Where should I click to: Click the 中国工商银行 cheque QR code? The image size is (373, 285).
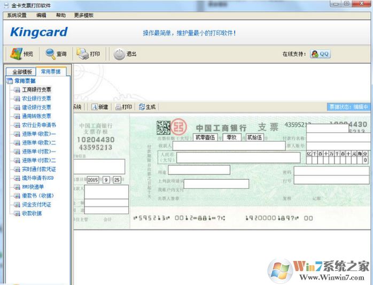(x=163, y=127)
